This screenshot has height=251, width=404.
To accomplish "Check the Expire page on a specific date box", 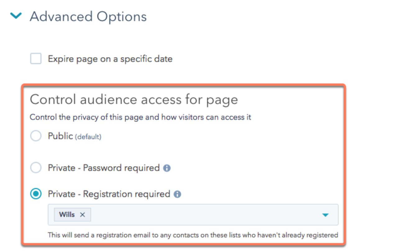I will click(x=35, y=59).
